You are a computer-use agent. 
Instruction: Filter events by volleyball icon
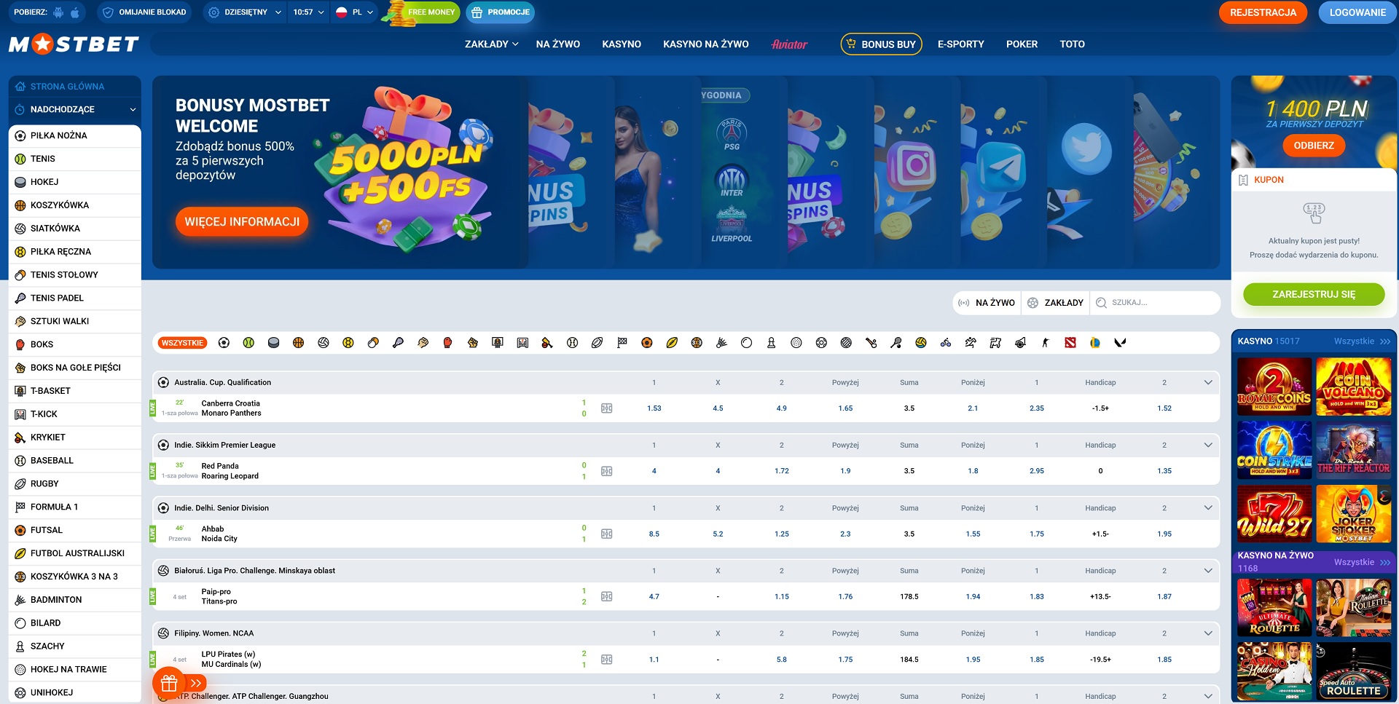(x=324, y=343)
